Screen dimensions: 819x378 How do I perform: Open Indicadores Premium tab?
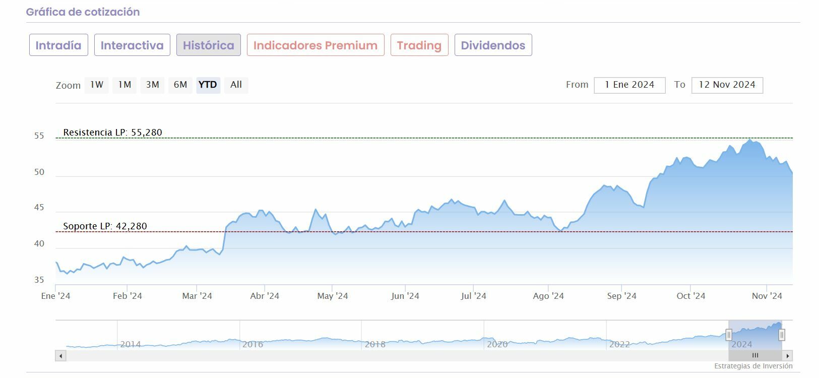coord(316,45)
